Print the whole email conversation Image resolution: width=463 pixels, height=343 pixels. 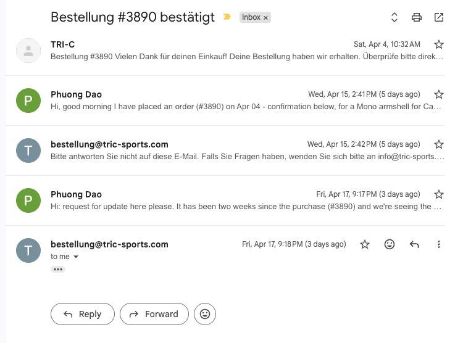416,17
